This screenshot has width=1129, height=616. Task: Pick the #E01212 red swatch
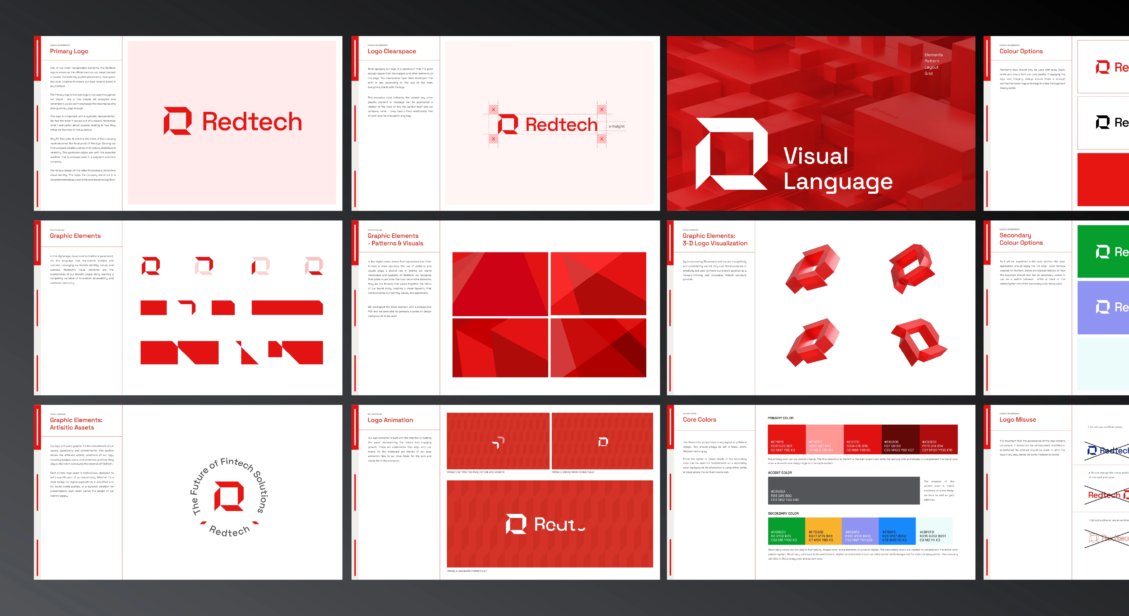click(x=863, y=439)
